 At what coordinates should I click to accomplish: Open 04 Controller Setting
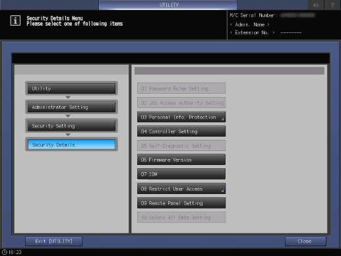click(181, 131)
